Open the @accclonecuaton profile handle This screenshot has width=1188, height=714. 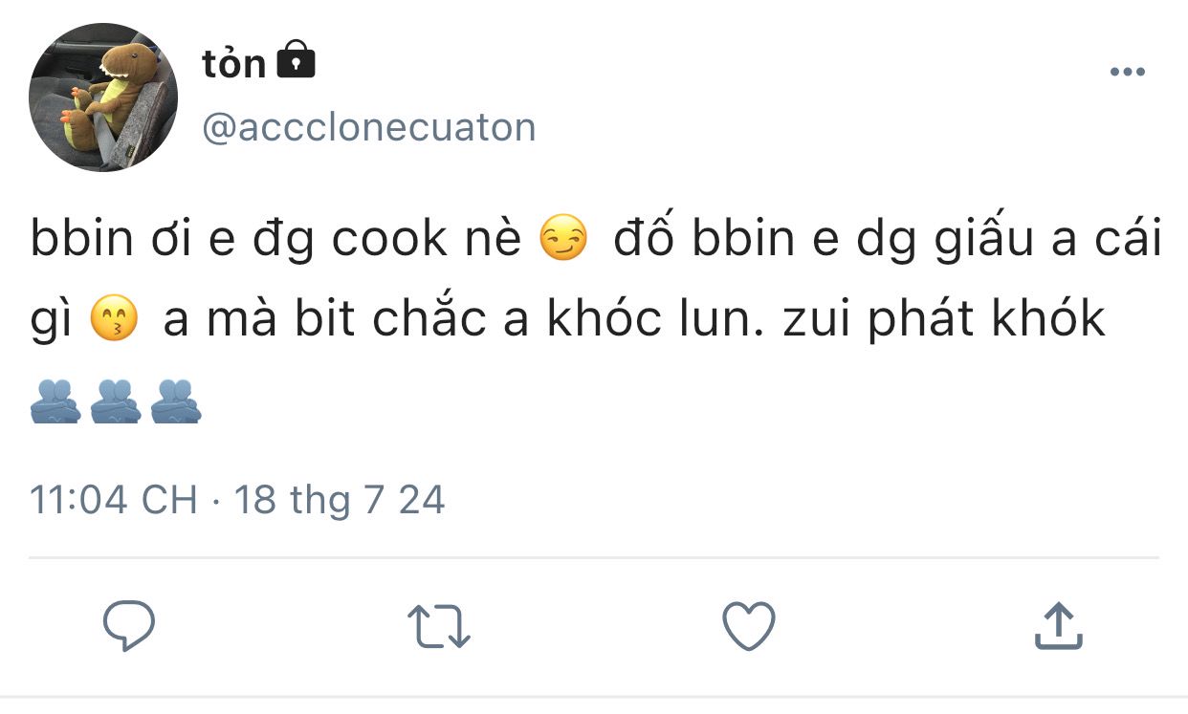368,127
